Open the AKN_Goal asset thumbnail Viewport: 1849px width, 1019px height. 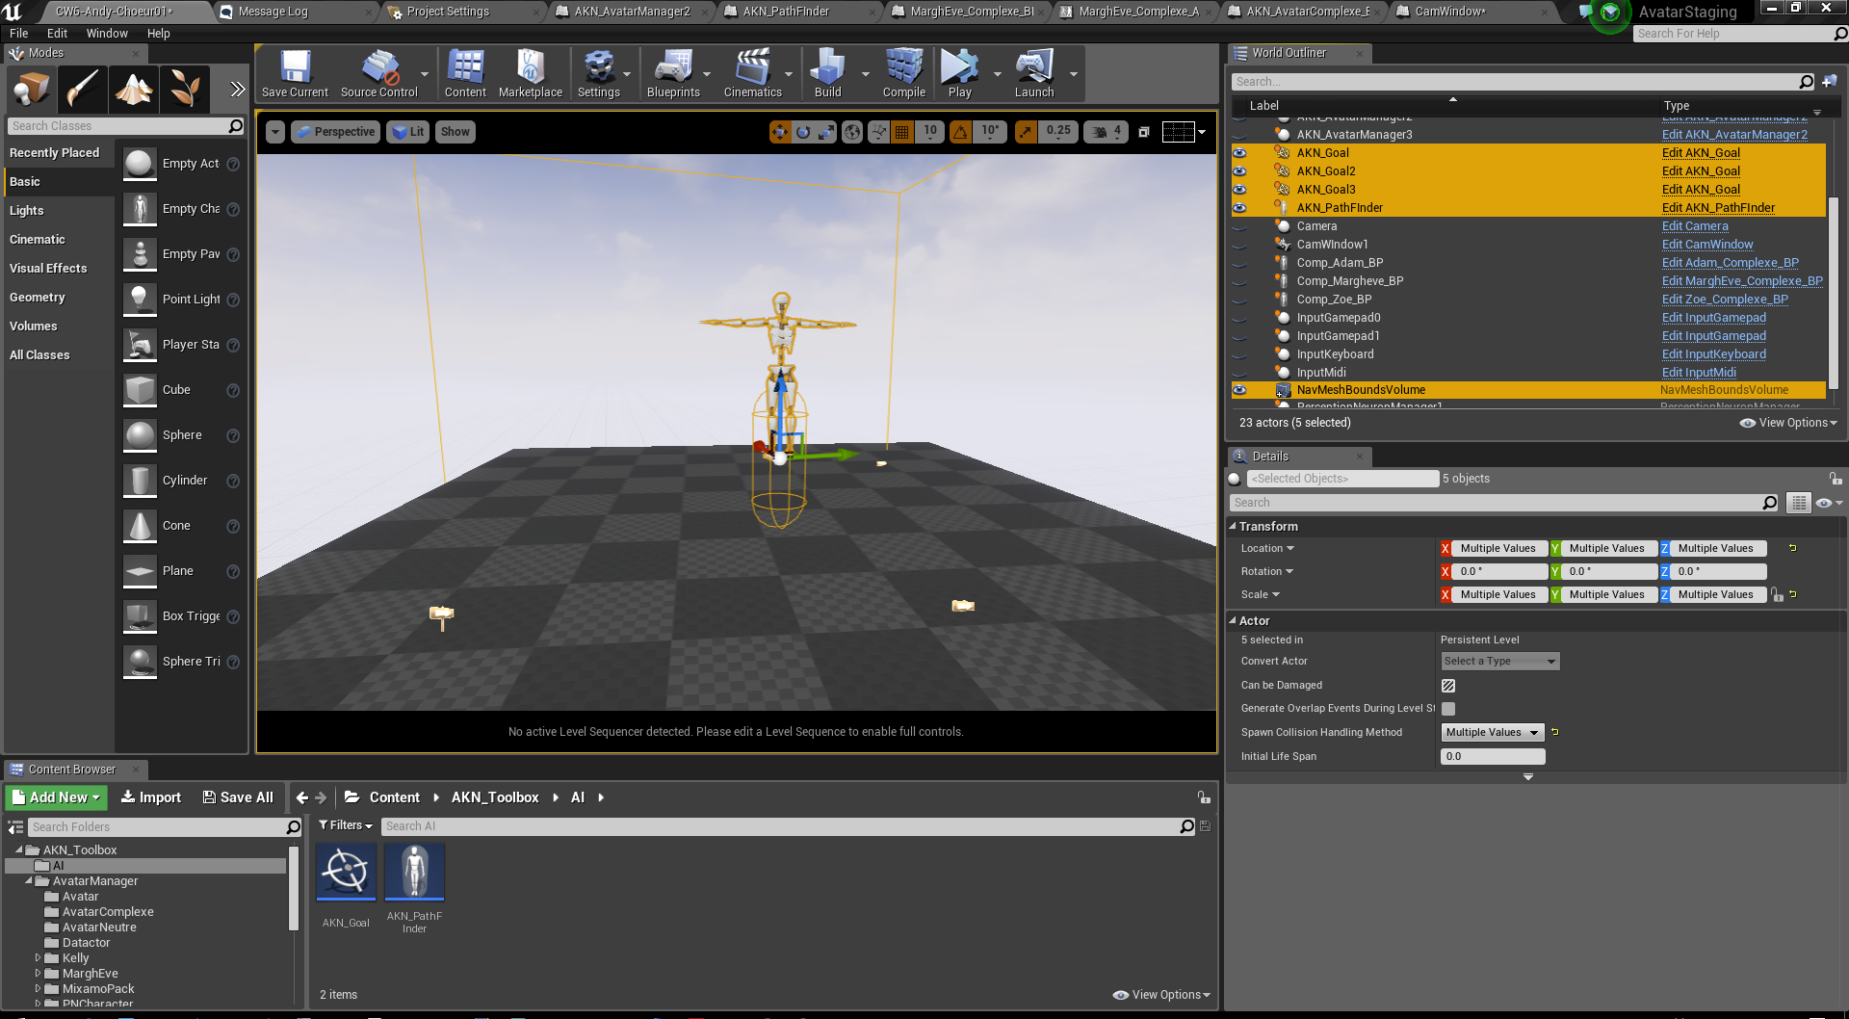click(x=346, y=871)
